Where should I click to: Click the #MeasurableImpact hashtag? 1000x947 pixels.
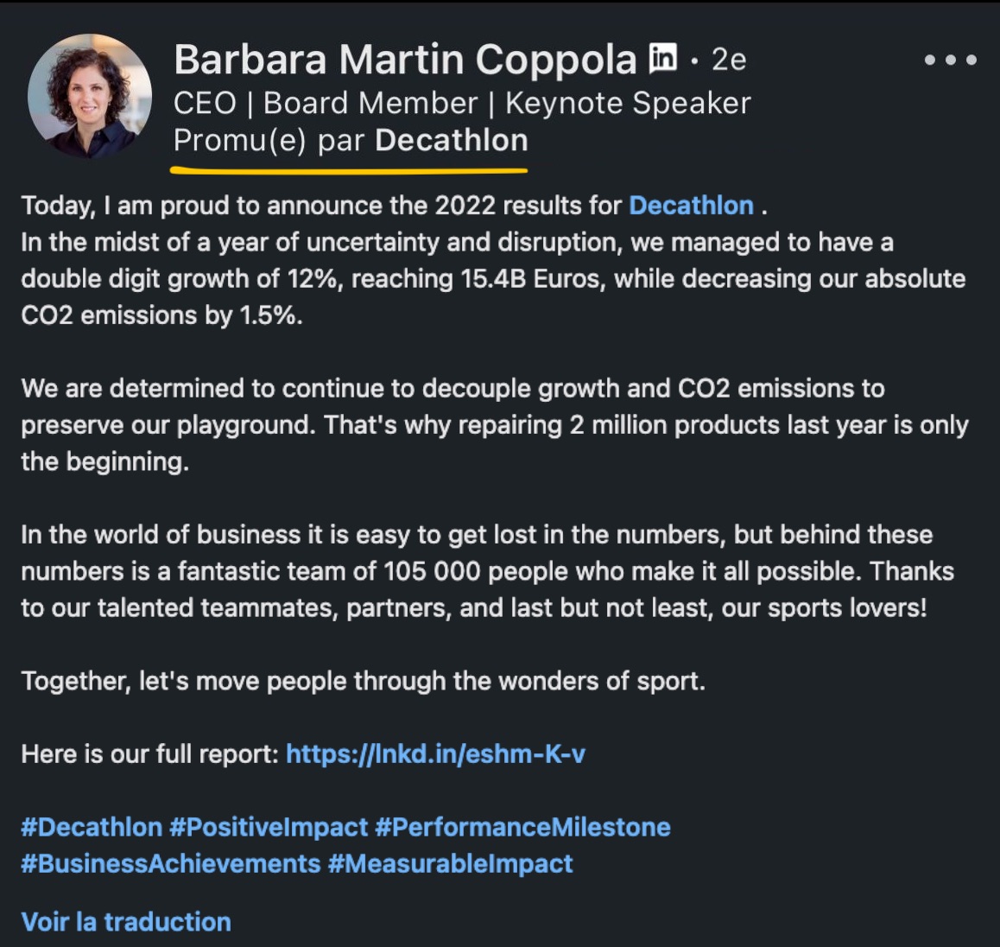pyautogui.click(x=450, y=863)
